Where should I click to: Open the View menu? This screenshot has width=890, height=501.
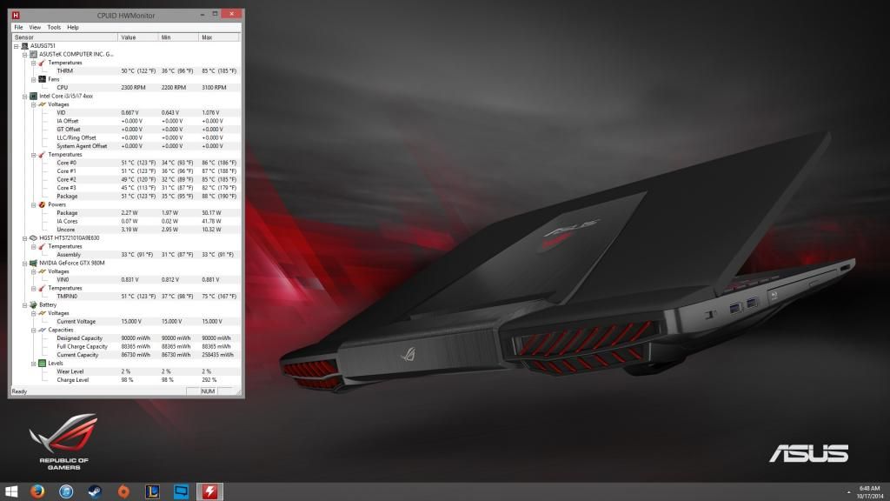point(35,27)
